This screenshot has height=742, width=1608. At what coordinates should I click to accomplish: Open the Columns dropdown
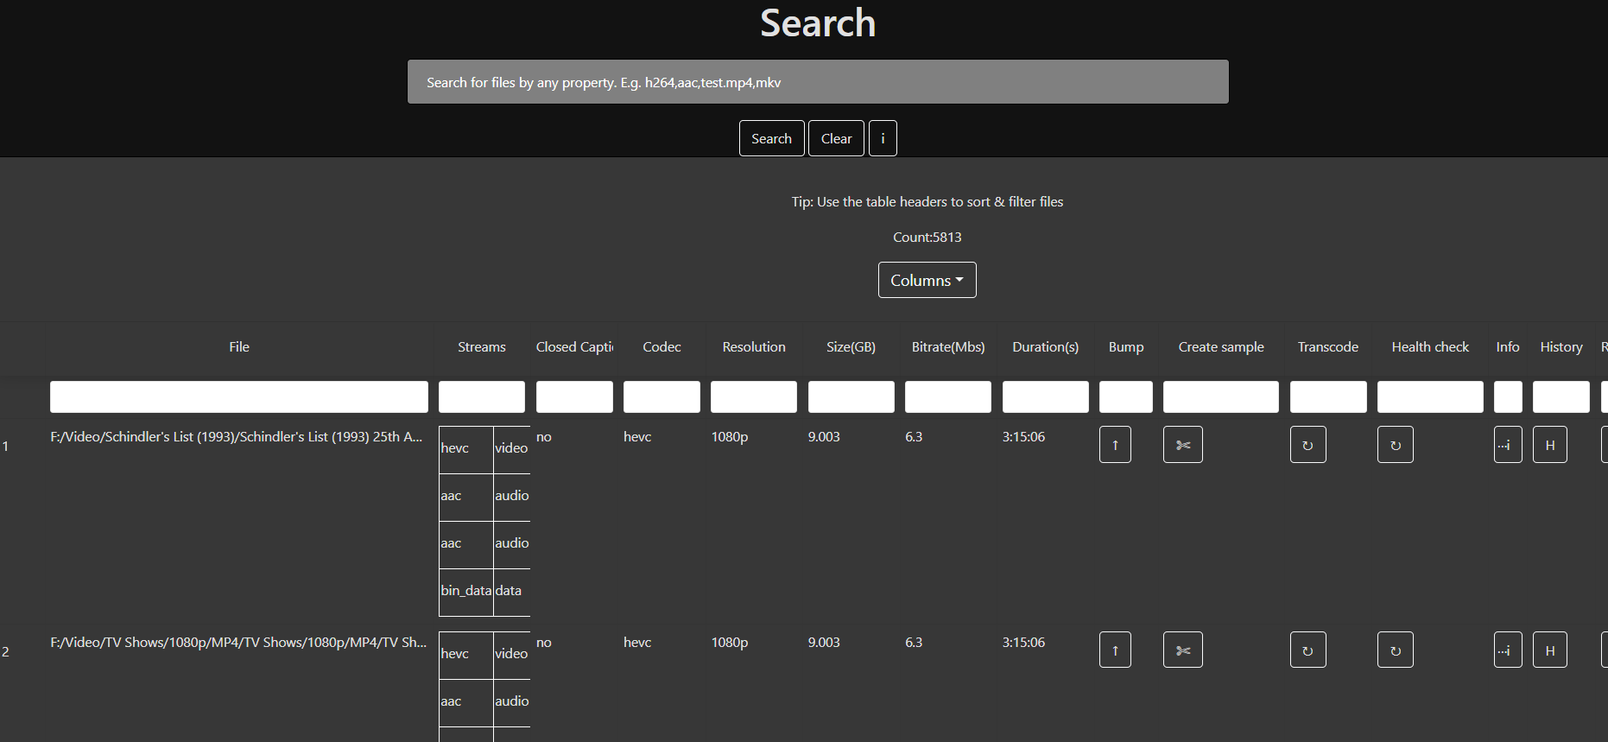[927, 280]
